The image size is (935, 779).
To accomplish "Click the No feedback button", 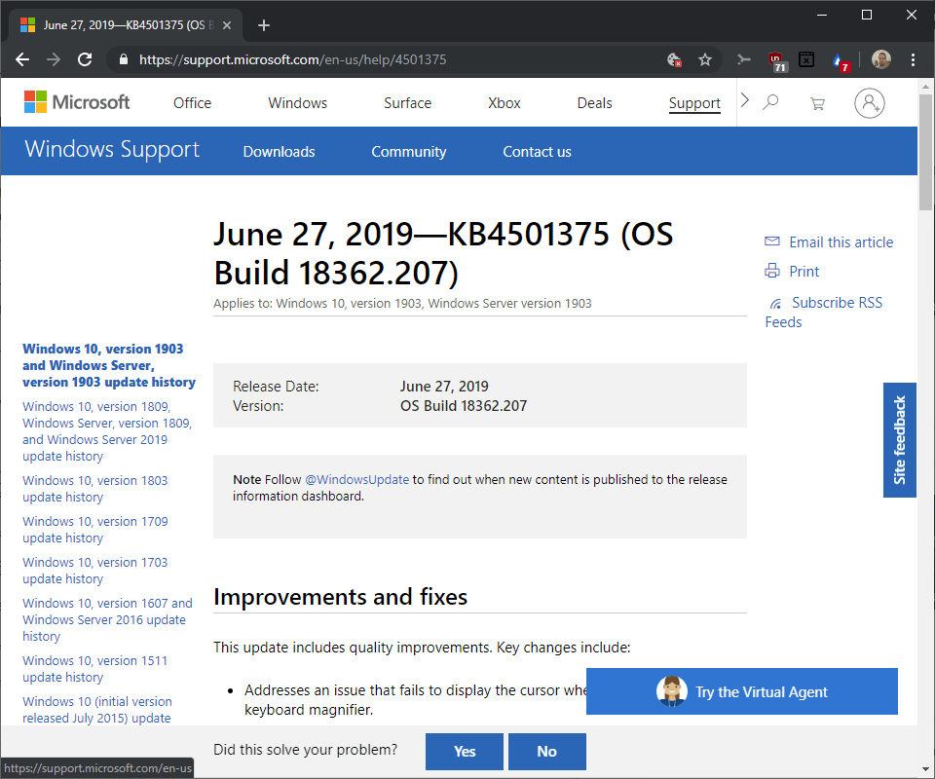I will coord(546,751).
